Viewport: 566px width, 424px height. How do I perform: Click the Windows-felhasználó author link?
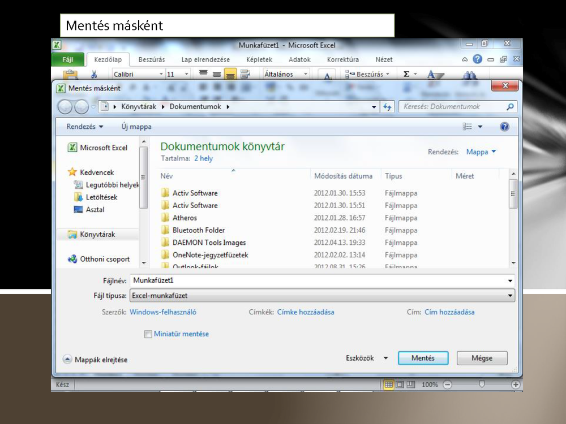coord(163,312)
